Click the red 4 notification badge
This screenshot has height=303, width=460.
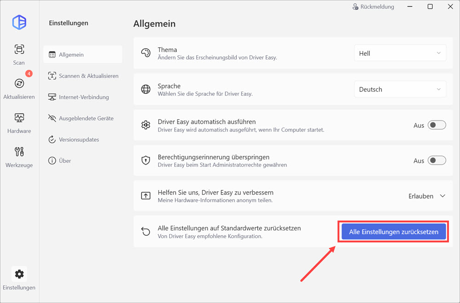[x=29, y=73]
